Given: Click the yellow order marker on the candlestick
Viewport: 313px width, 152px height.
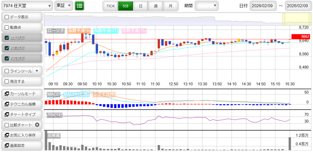Looking at the screenshot, I should (57, 53).
